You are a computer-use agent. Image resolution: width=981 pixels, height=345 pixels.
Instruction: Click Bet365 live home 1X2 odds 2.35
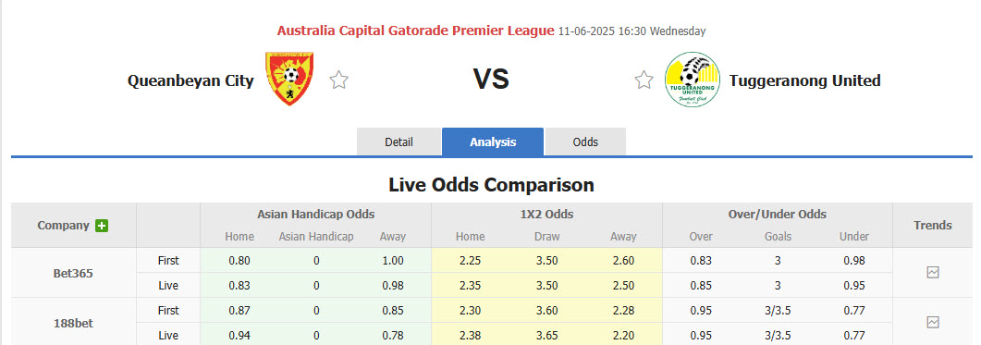tap(470, 286)
